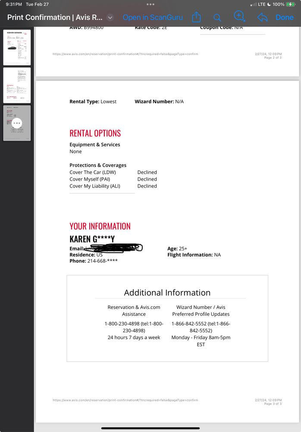
Task: Tap the home indicator bar
Action: [150, 429]
